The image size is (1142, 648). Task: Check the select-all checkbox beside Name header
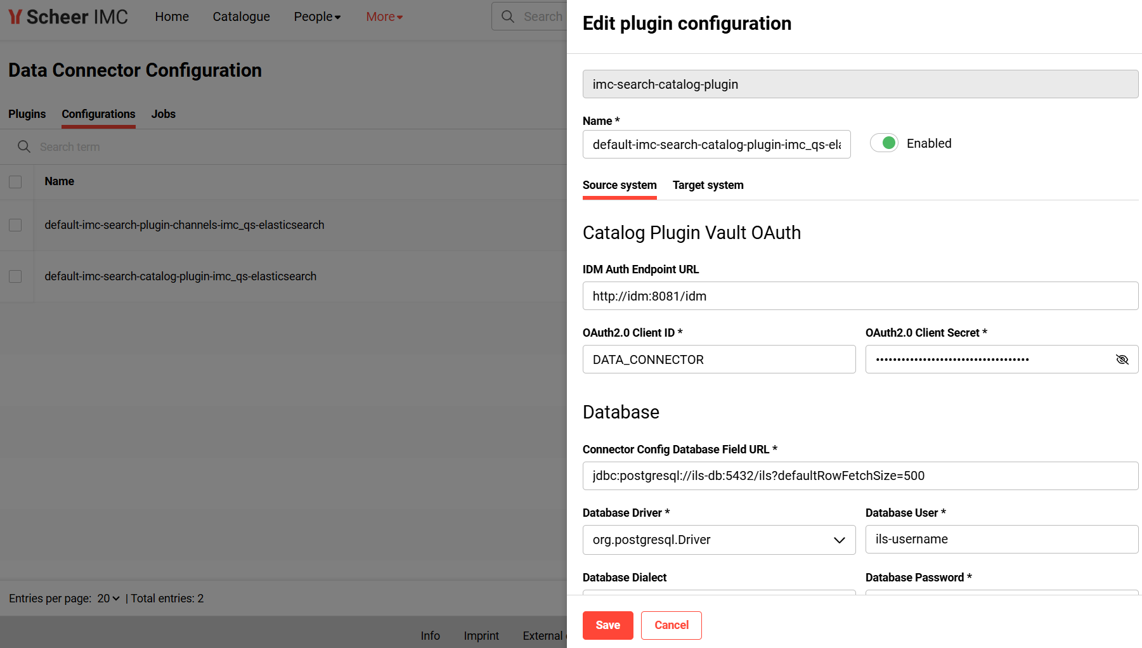15,182
